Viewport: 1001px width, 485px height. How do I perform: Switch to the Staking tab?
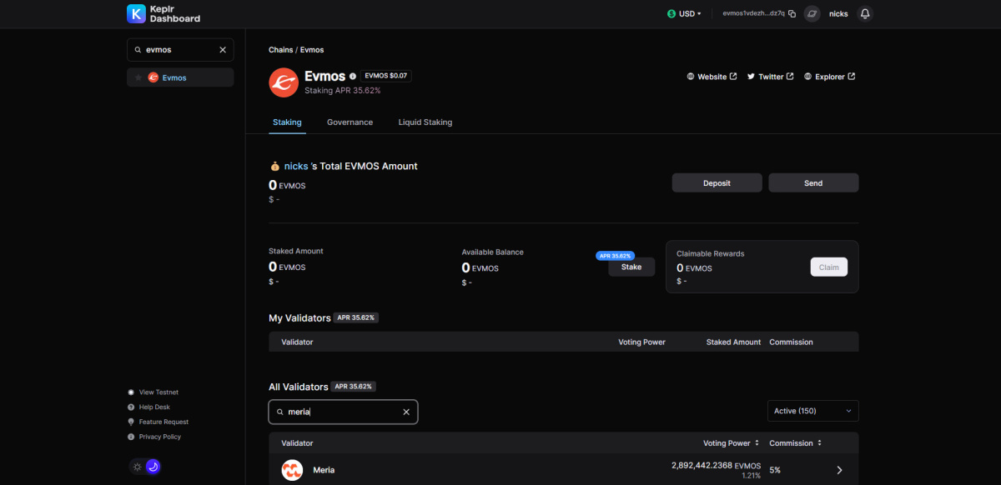click(287, 122)
